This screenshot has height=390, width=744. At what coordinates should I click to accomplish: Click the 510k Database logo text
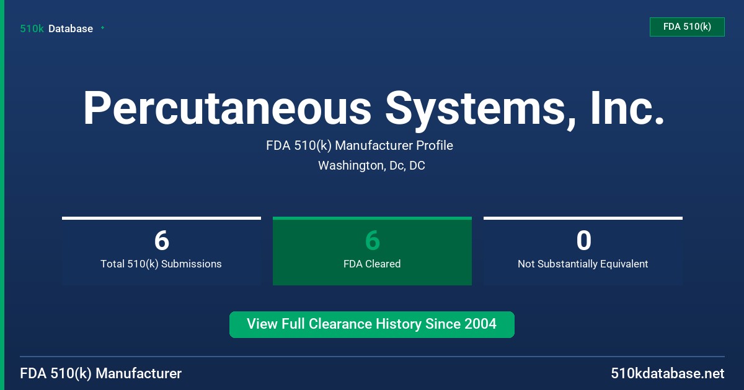[x=56, y=28]
